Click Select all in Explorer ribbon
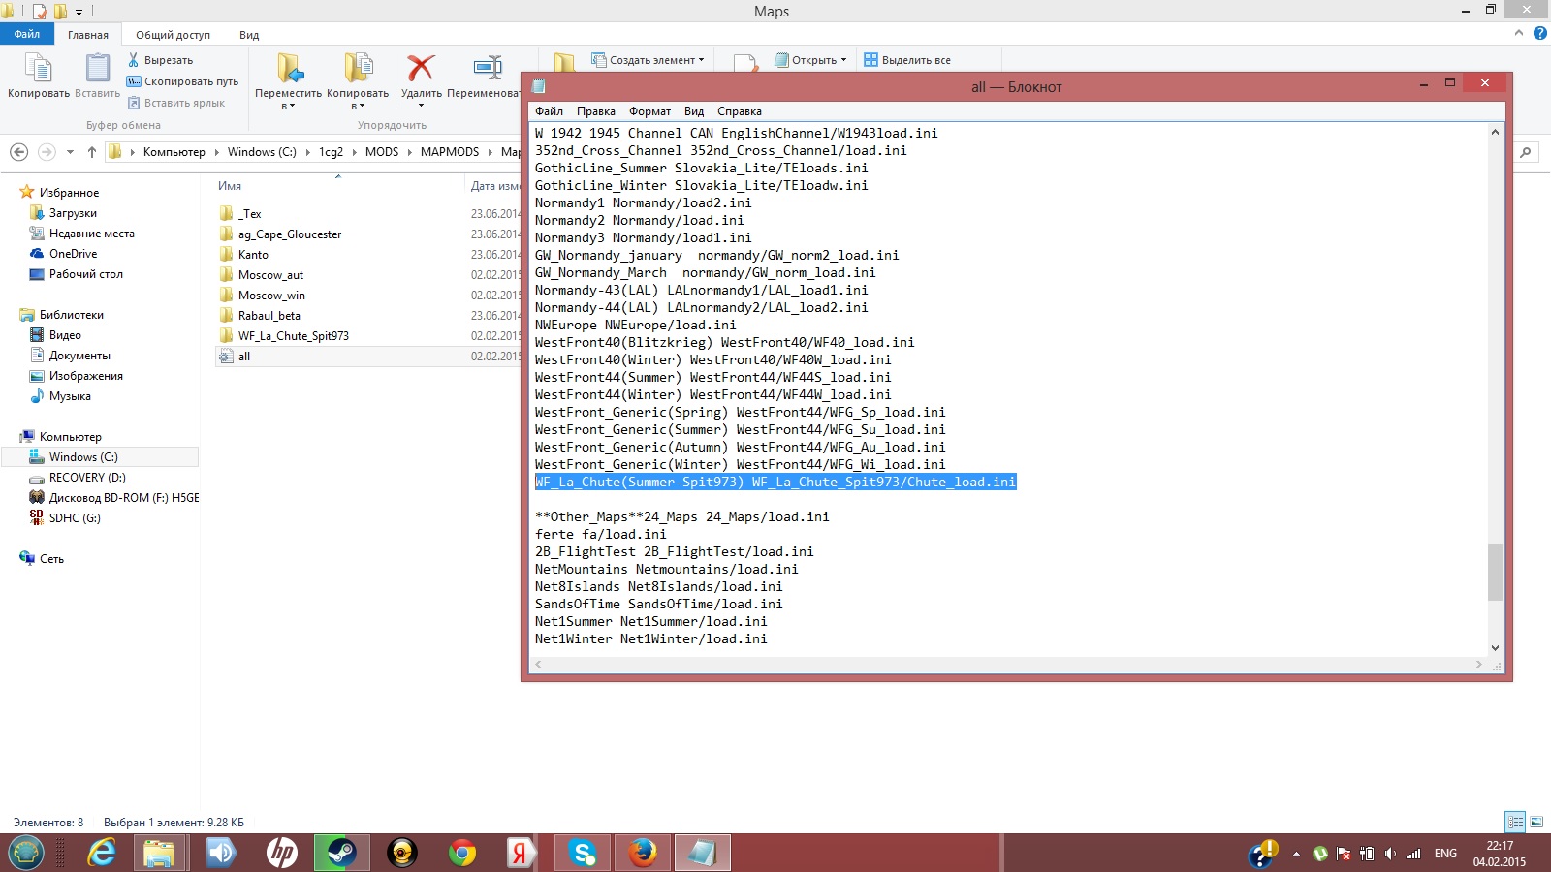This screenshot has height=872, width=1551. 907,60
